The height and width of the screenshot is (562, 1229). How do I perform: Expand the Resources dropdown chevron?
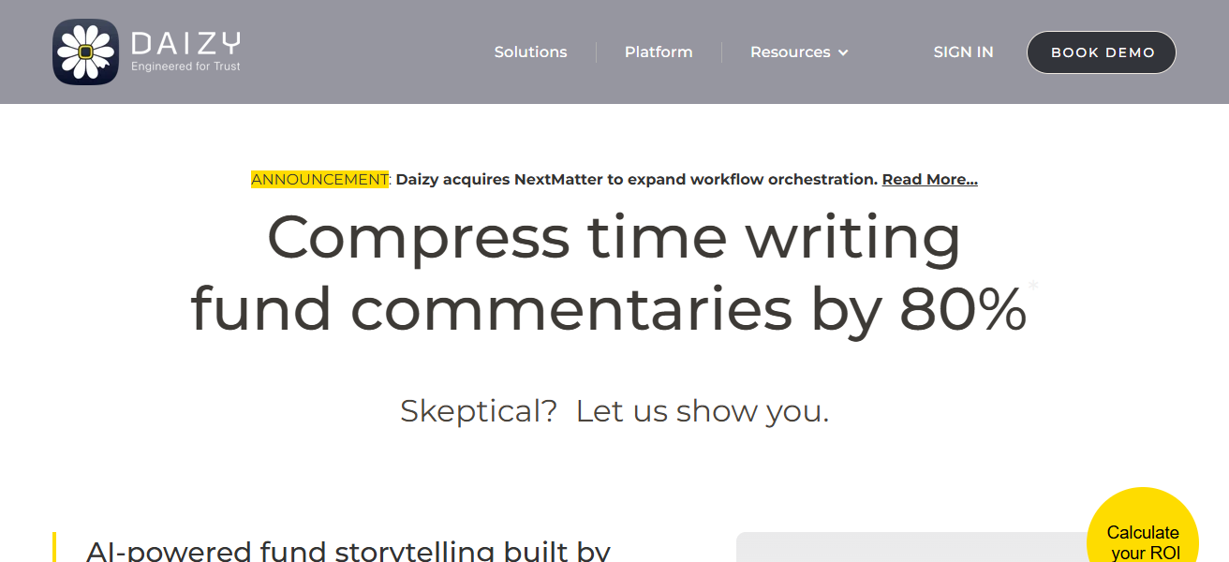coord(843,52)
